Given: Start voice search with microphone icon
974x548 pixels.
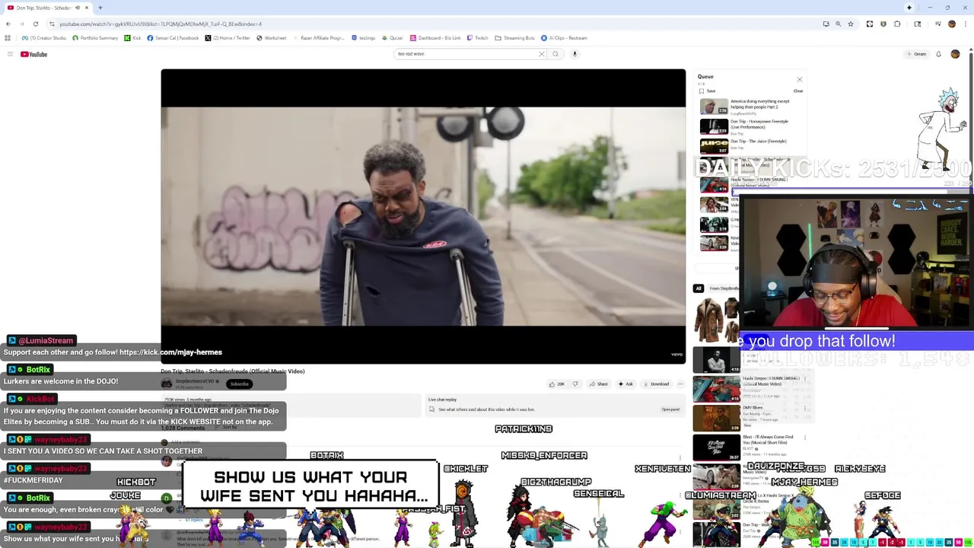Looking at the screenshot, I should (x=575, y=54).
